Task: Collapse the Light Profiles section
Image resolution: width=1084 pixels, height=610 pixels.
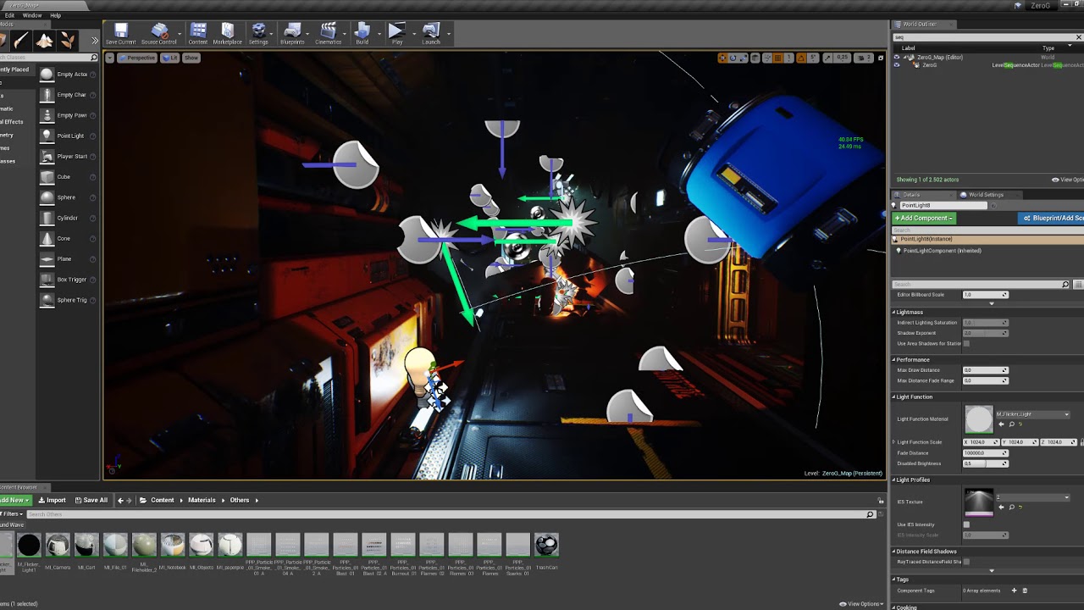Action: pos(893,480)
